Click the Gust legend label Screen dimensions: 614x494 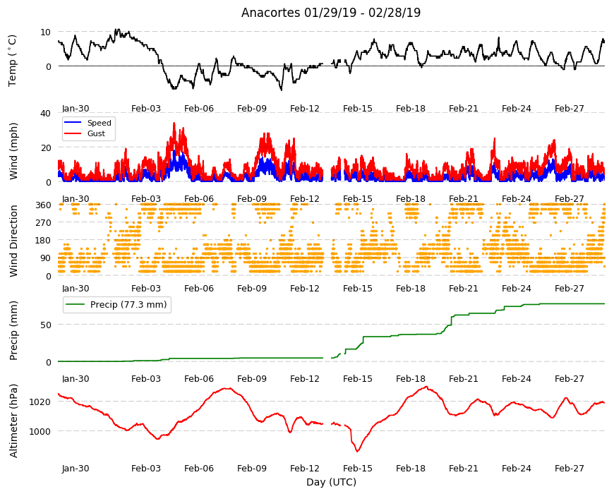tap(96, 133)
